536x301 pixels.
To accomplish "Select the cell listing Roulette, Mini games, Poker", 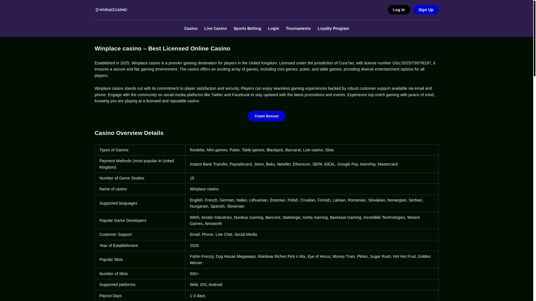I will 312,150.
